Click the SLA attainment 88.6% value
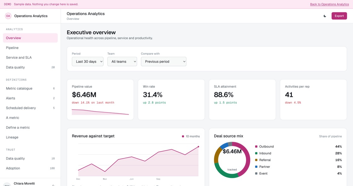This screenshot has height=186, width=353. click(223, 95)
